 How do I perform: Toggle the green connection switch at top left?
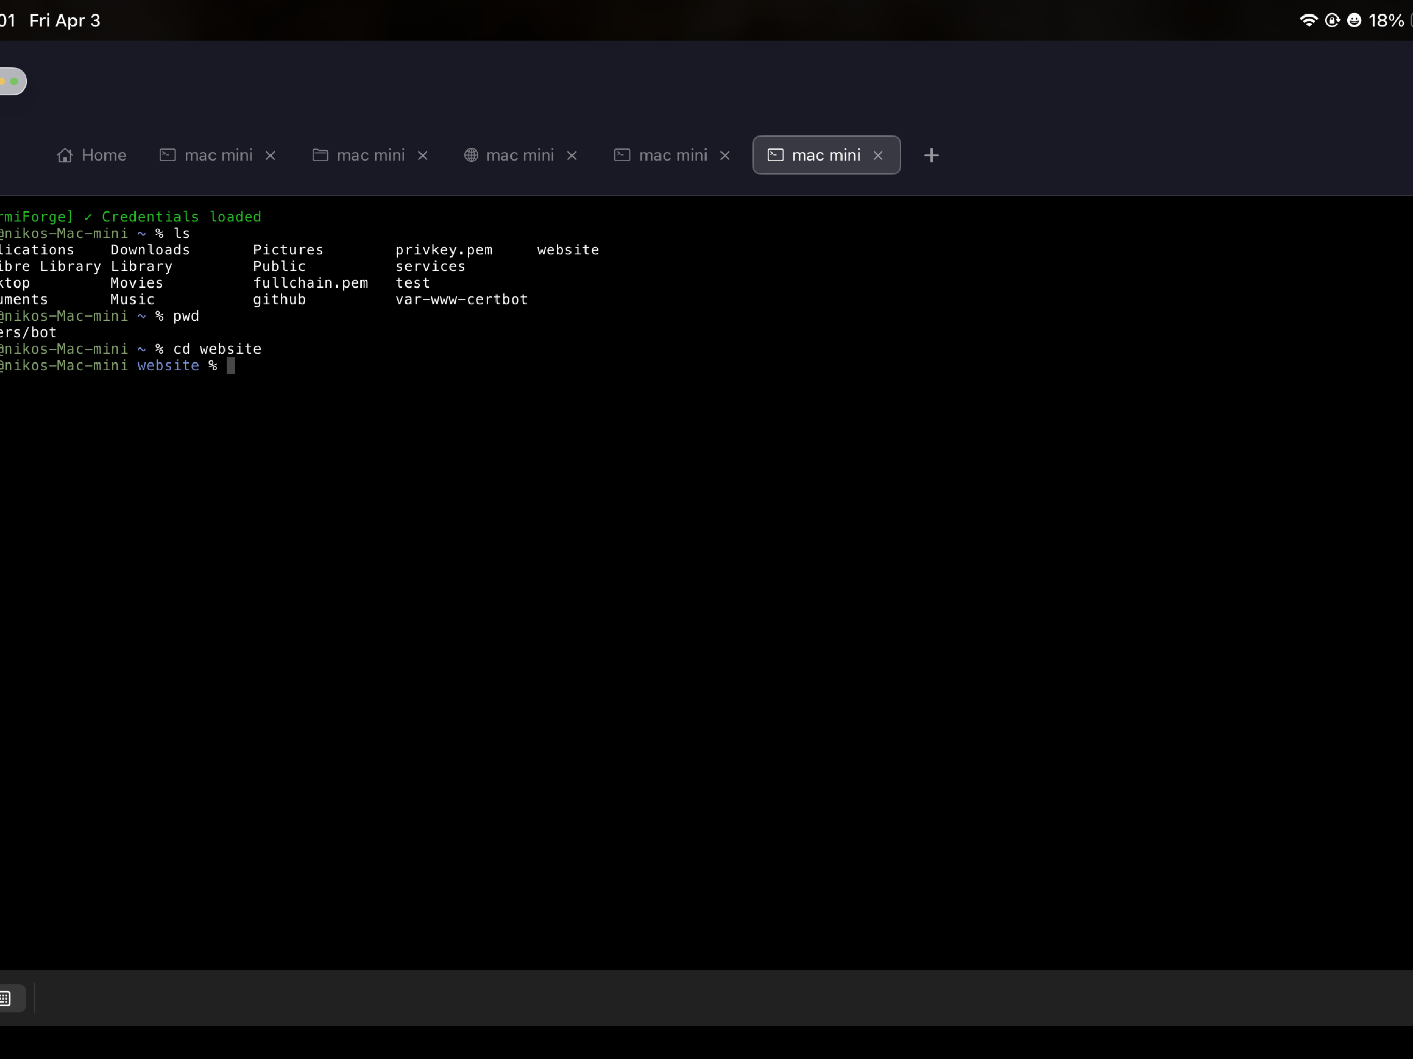point(13,81)
